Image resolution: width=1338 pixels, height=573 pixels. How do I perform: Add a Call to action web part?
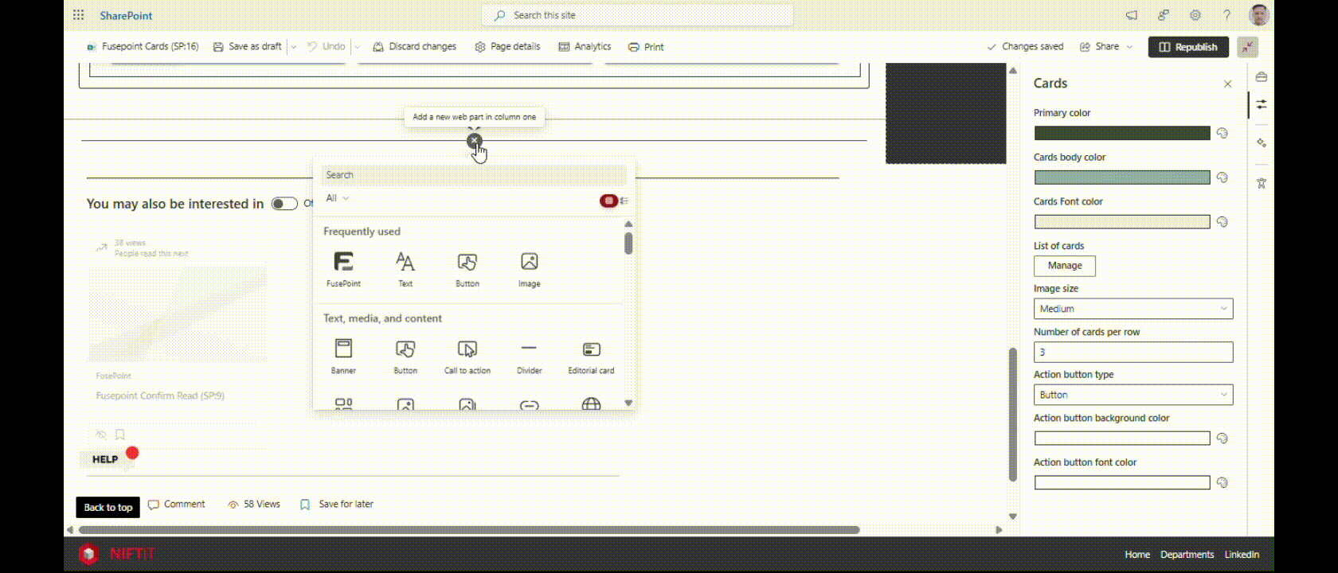468,349
